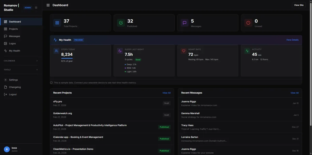
Task: Click the speech bubble icon on Messages card
Action: coord(184,23)
